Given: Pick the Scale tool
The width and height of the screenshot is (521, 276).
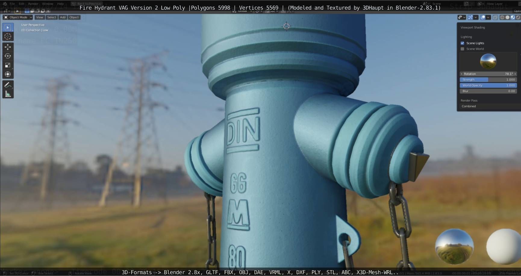Looking at the screenshot, I should pyautogui.click(x=8, y=65).
